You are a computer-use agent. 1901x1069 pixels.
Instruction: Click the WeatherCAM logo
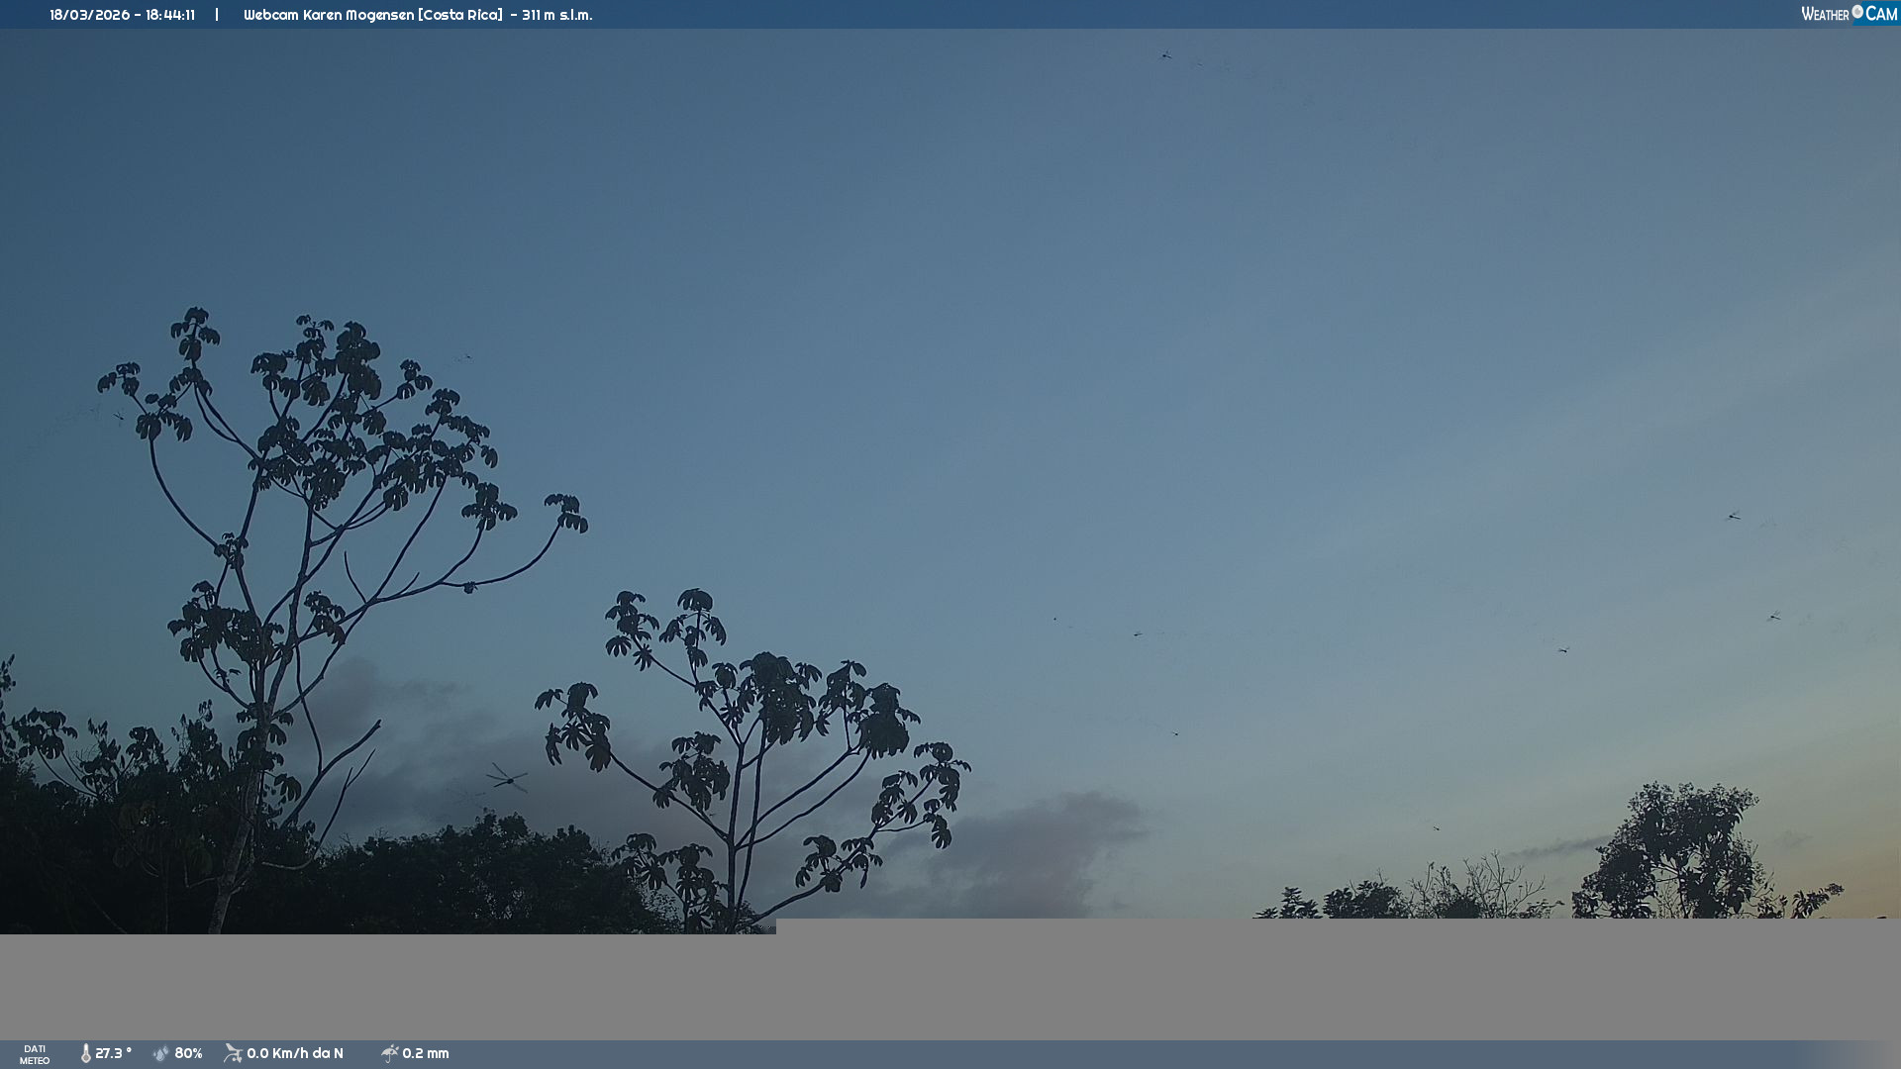pyautogui.click(x=1849, y=14)
